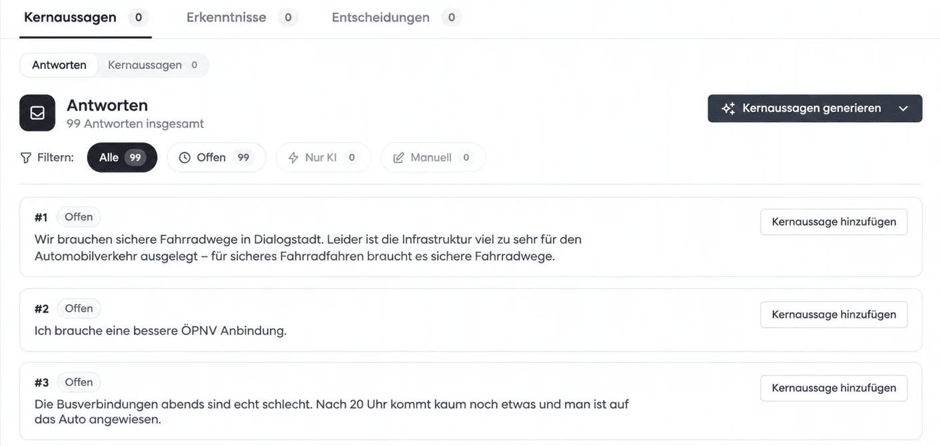Viewport: 940px width, 446px height.
Task: Filter answers by Manuell
Action: pos(433,158)
